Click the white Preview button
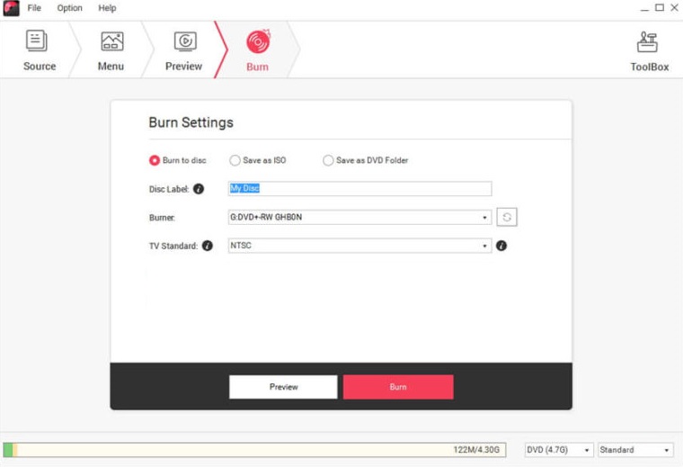Image resolution: width=683 pixels, height=467 pixels. point(283,387)
